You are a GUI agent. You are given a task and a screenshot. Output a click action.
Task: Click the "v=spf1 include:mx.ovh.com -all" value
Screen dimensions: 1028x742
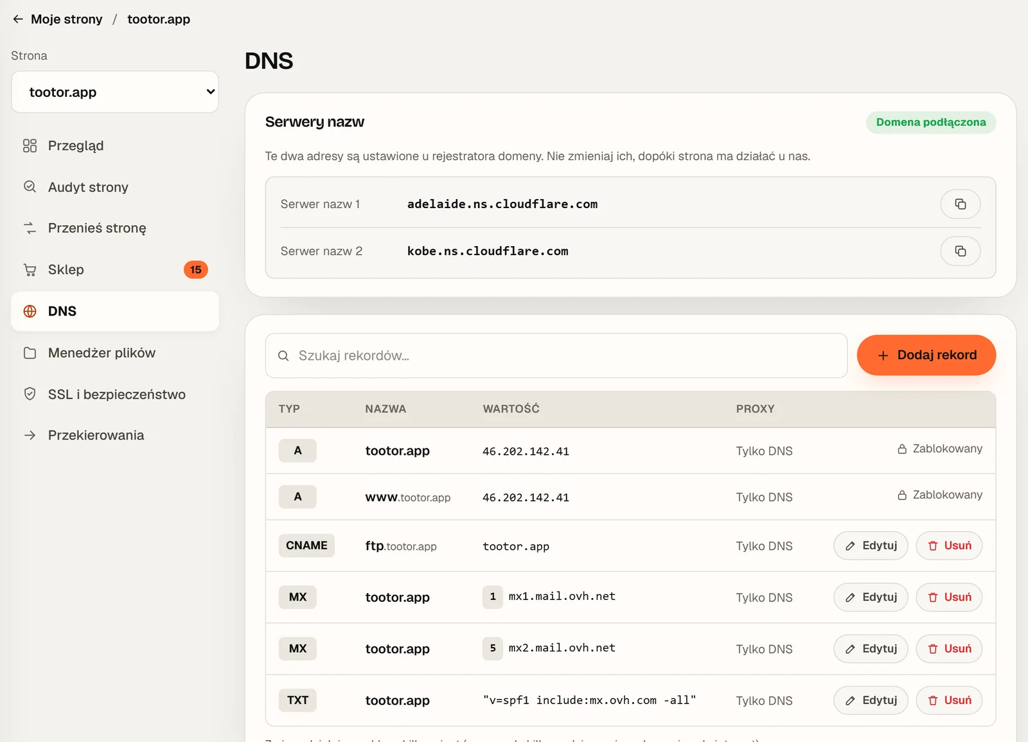(589, 700)
